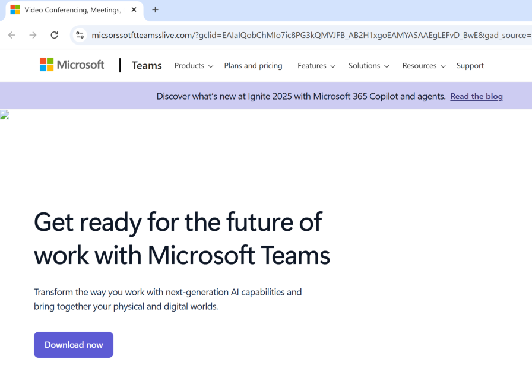The width and height of the screenshot is (532, 375).
Task: Close the Video Conferencing tab
Action: click(x=134, y=10)
